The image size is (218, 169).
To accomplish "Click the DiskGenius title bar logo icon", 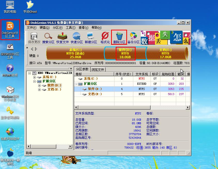I will coord(28,23).
